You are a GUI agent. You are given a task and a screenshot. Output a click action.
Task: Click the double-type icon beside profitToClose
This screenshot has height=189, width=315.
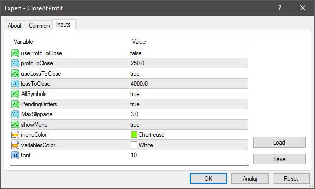(15, 63)
